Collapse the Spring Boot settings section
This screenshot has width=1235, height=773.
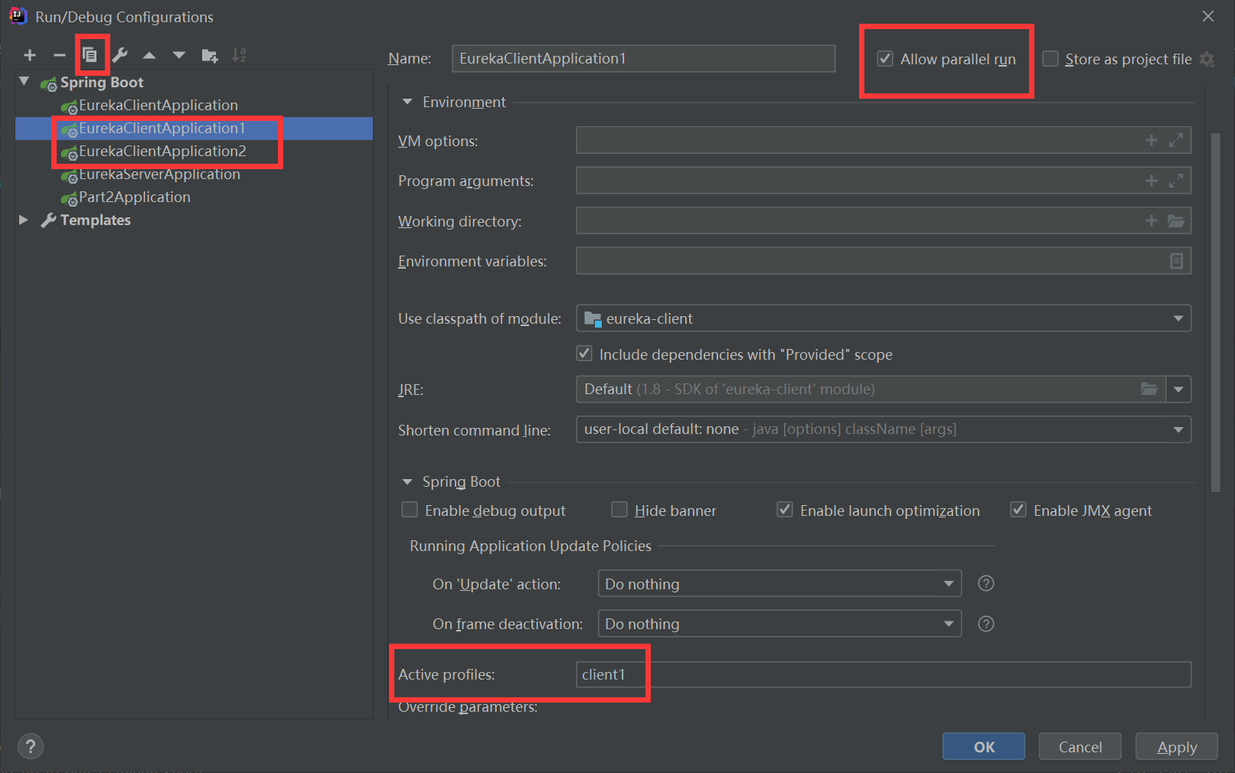[x=407, y=481]
